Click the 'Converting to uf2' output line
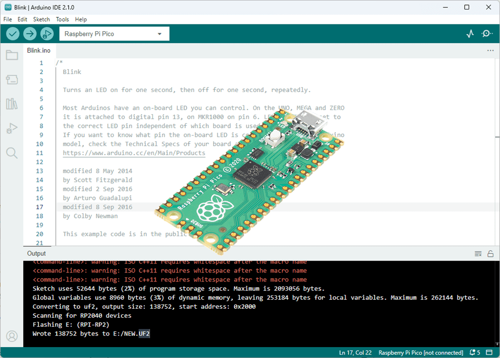This screenshot has width=500, height=358. [x=144, y=306]
